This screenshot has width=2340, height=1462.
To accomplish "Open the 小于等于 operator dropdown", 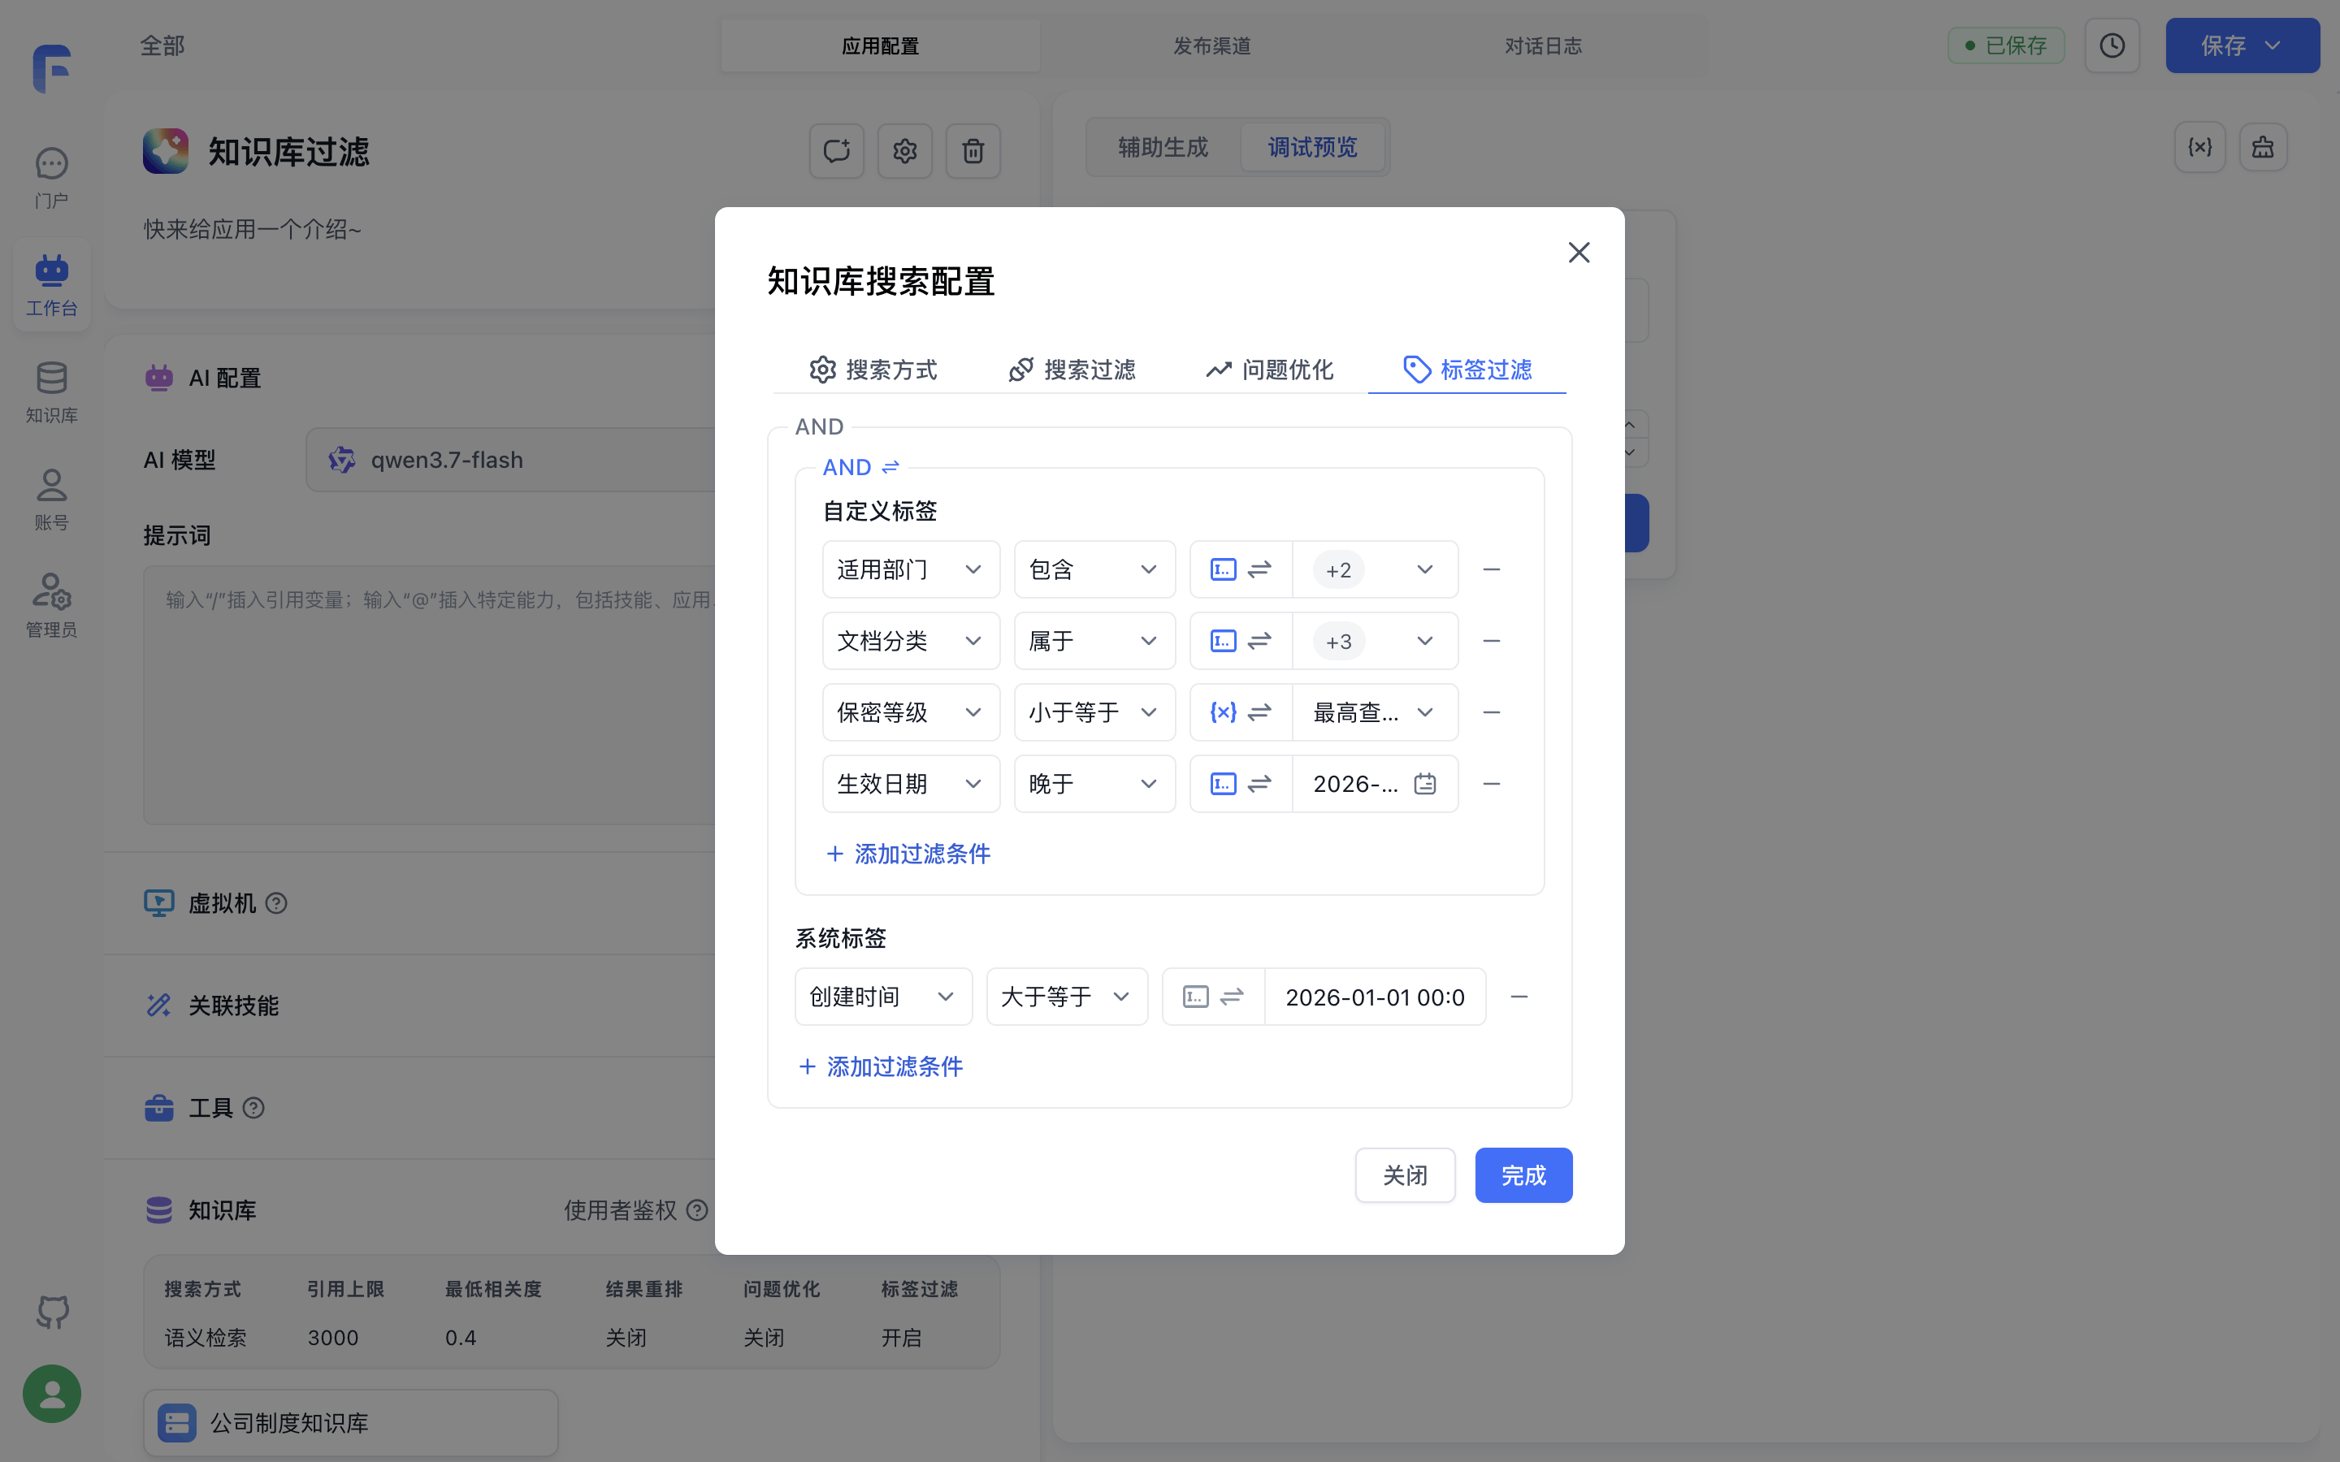I will pyautogui.click(x=1094, y=712).
